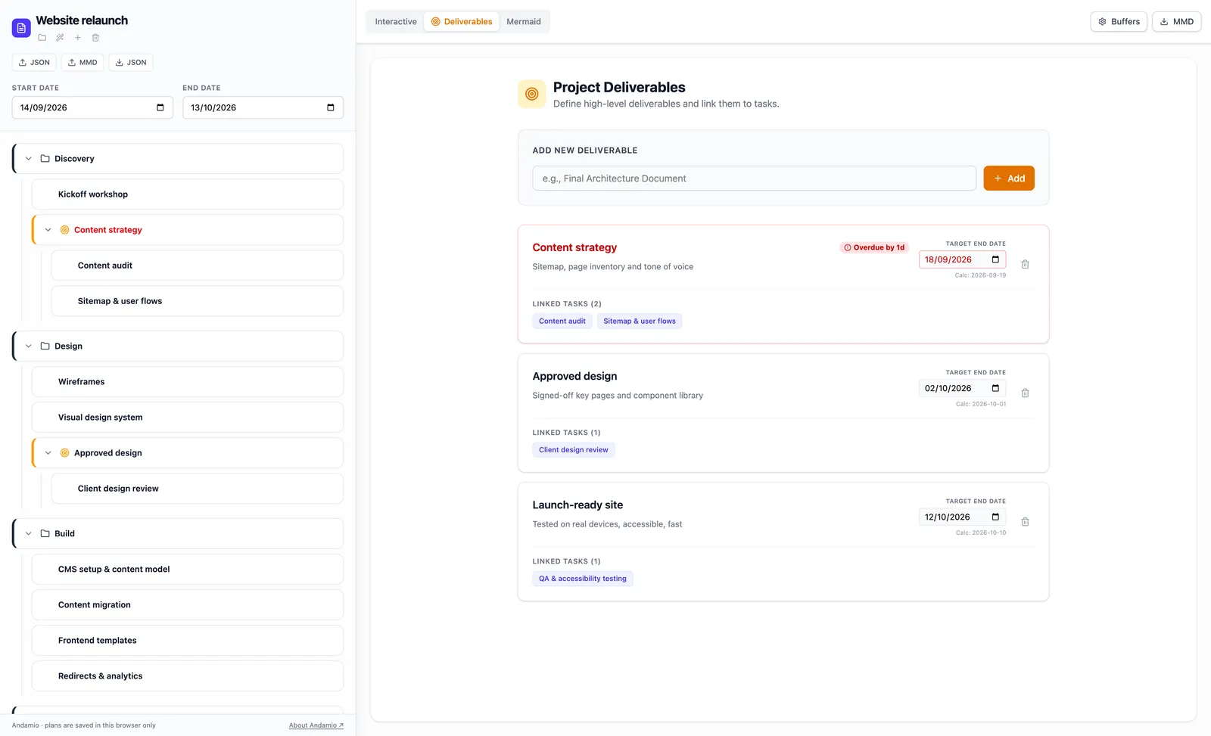1211x736 pixels.
Task: Delete the Launch-ready site deliverable via trash icon
Action: 1025,521
